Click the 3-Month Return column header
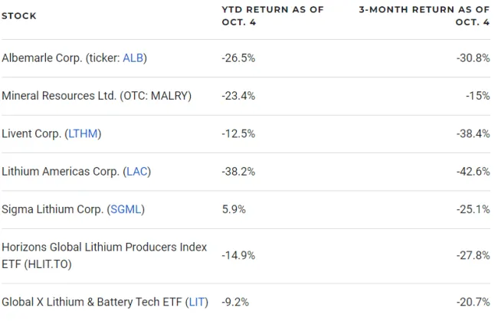 424,15
